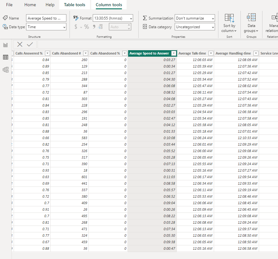Open the Data category dropdown
278x259 pixels.
(195, 27)
